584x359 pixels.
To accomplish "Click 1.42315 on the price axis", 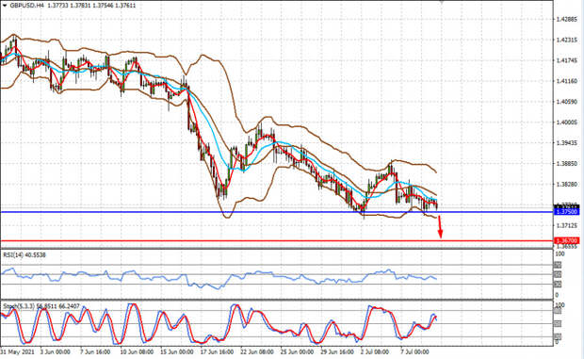I will point(566,40).
